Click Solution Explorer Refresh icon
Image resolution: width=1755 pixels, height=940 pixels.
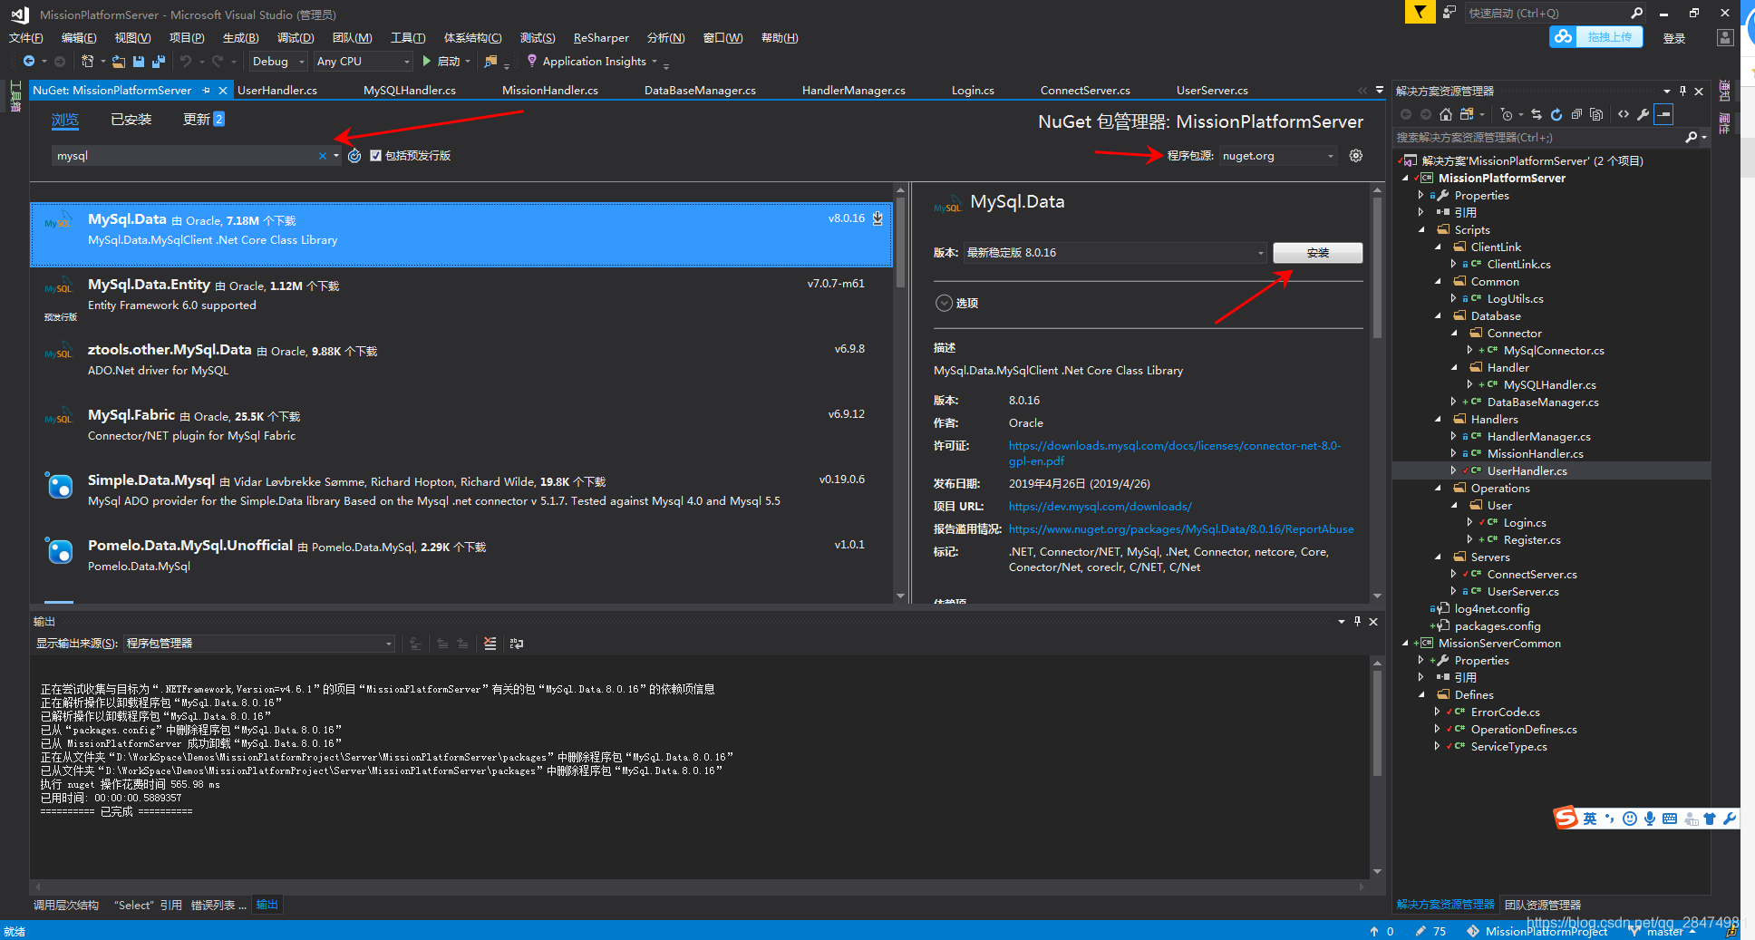pos(1556,114)
